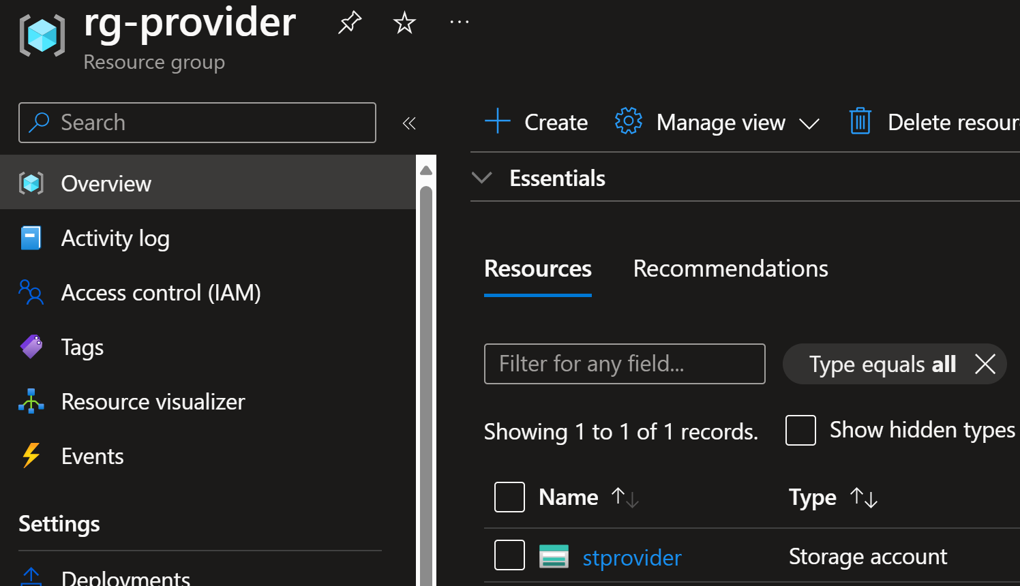1020x586 pixels.
Task: Collapse the Essentials section chevron
Action: 482,178
